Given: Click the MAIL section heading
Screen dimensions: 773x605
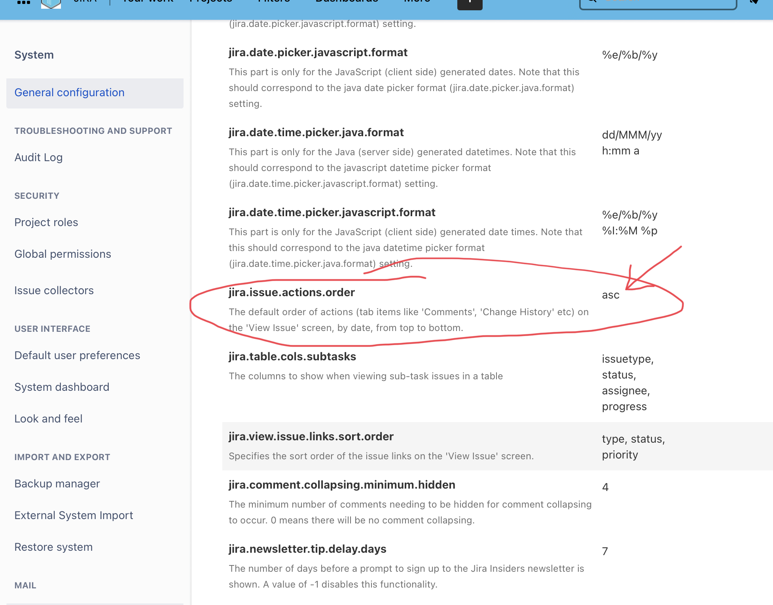Looking at the screenshot, I should pyautogui.click(x=25, y=585).
